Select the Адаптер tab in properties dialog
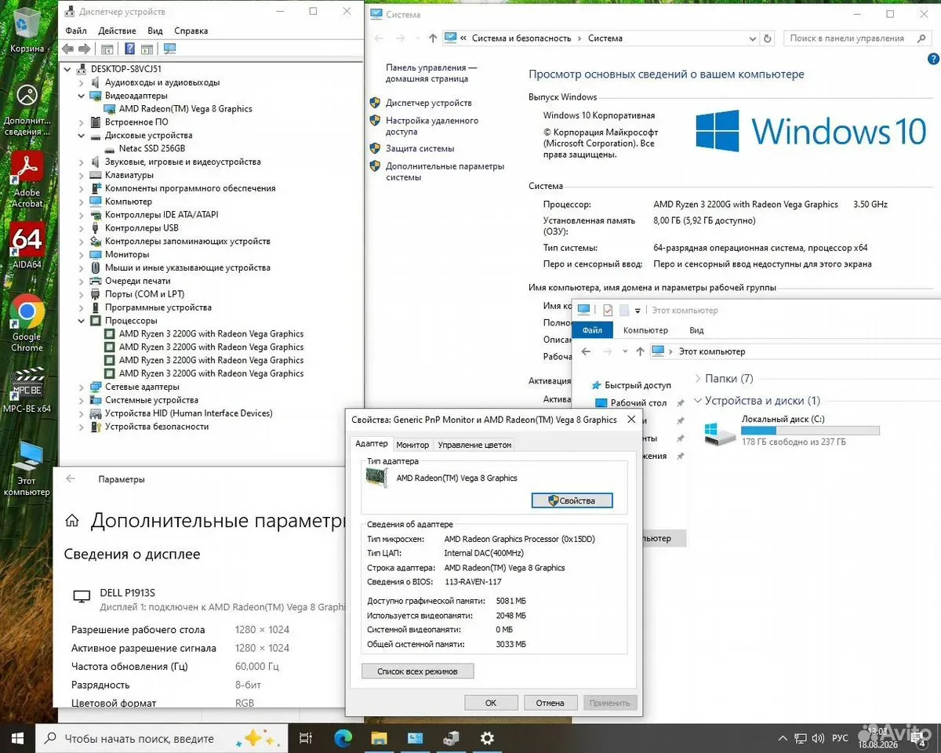 point(371,444)
